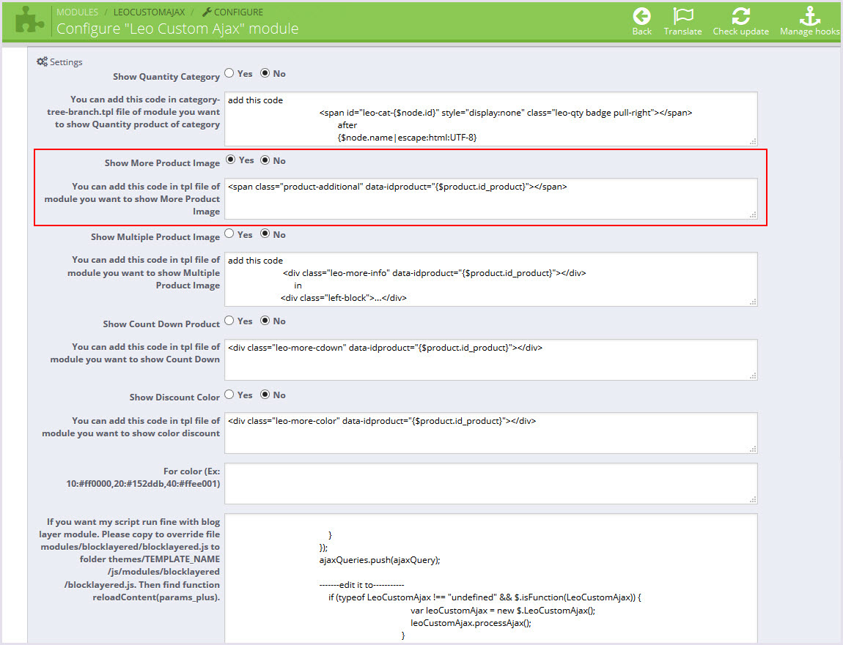Screen dimensions: 843x645
Task: Click the Back arrow icon
Action: pos(641,16)
